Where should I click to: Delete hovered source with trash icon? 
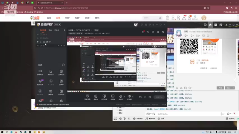pos(64,46)
